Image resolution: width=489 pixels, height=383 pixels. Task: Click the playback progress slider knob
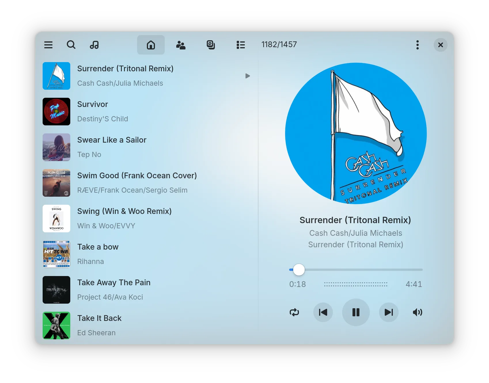pos(299,270)
